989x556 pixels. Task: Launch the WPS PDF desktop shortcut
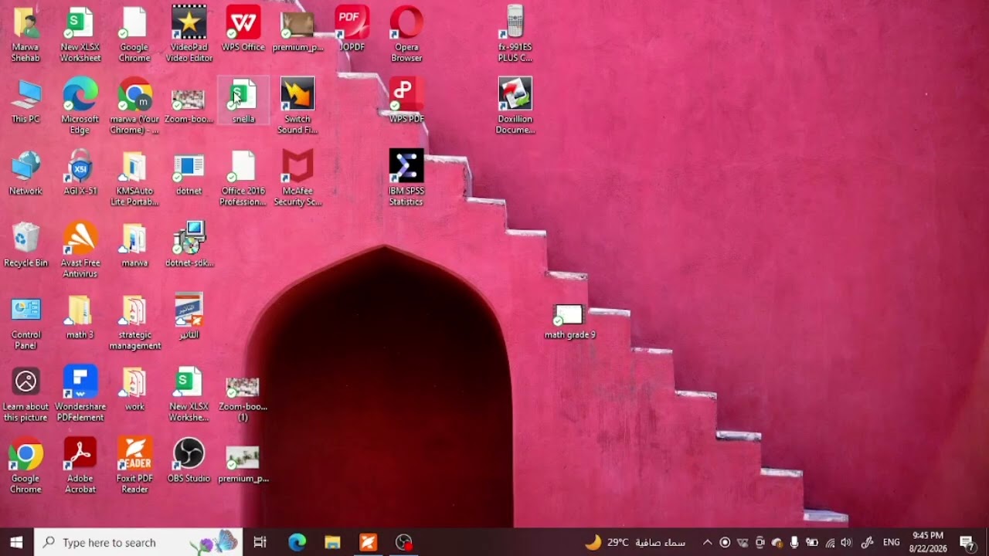click(x=406, y=101)
